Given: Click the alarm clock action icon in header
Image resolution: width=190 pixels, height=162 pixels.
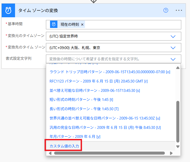Looking at the screenshot, I should point(8,10).
